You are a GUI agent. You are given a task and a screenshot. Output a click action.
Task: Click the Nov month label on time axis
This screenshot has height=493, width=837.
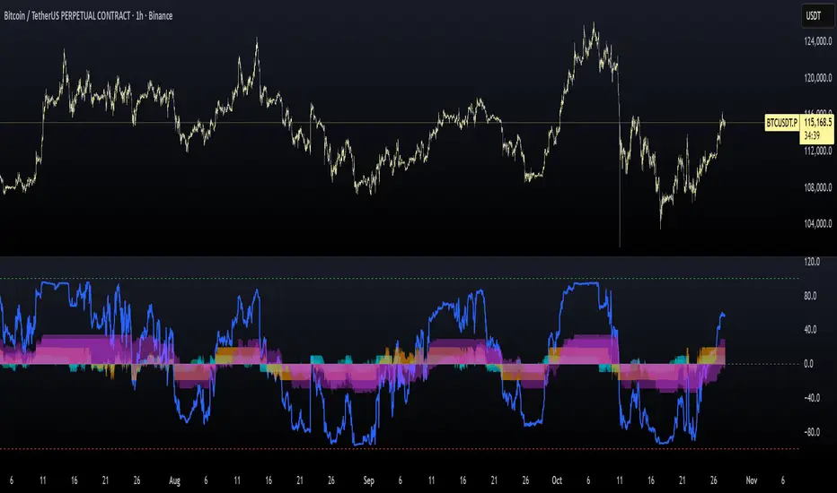pyautogui.click(x=752, y=480)
